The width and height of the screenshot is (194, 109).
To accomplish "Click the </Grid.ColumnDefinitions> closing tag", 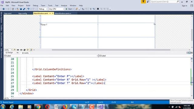I will [52, 69].
